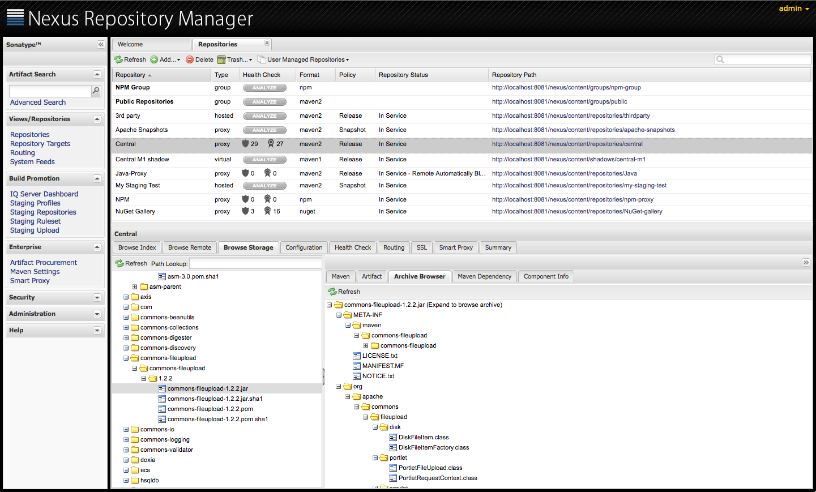The image size is (816, 492).
Task: Click the Advanced Search link
Action: (x=38, y=102)
